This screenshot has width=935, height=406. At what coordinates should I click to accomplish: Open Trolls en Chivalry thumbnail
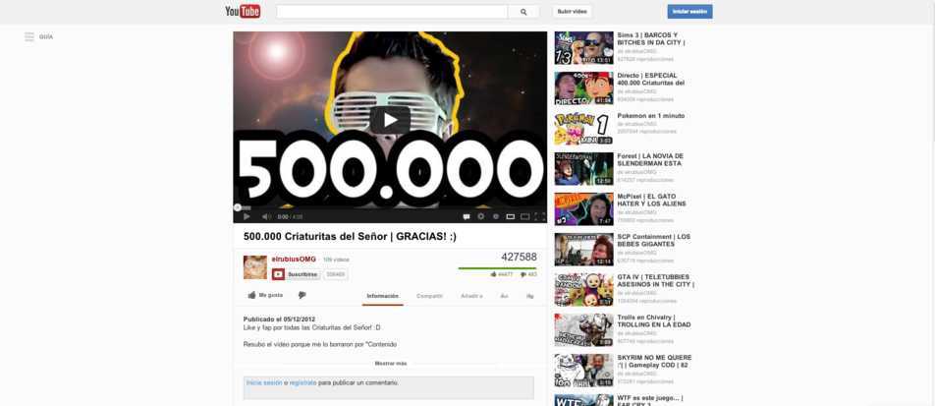pyautogui.click(x=583, y=330)
